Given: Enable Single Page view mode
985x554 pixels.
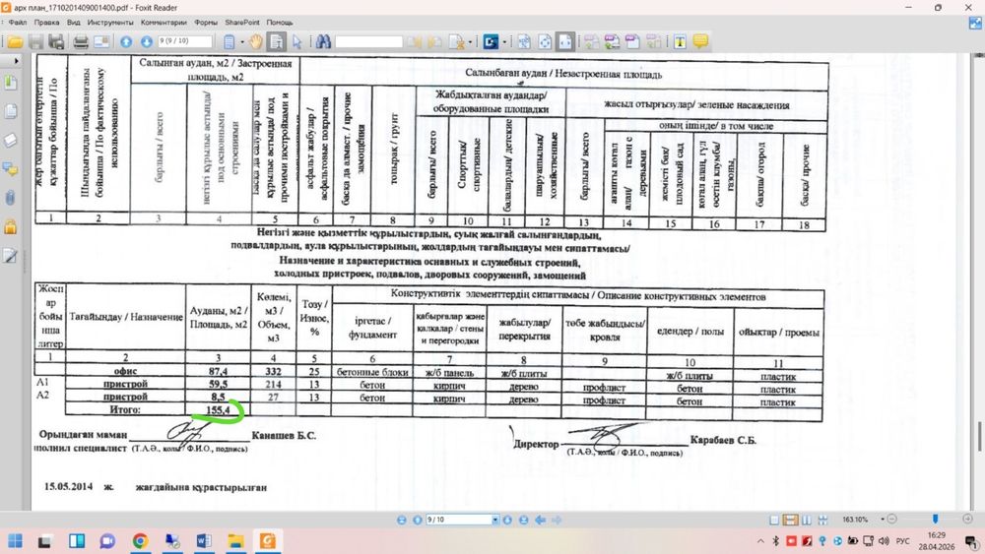Looking at the screenshot, I should (x=774, y=521).
